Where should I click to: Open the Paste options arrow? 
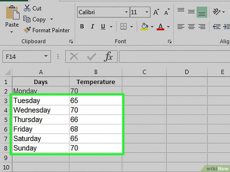12,32
